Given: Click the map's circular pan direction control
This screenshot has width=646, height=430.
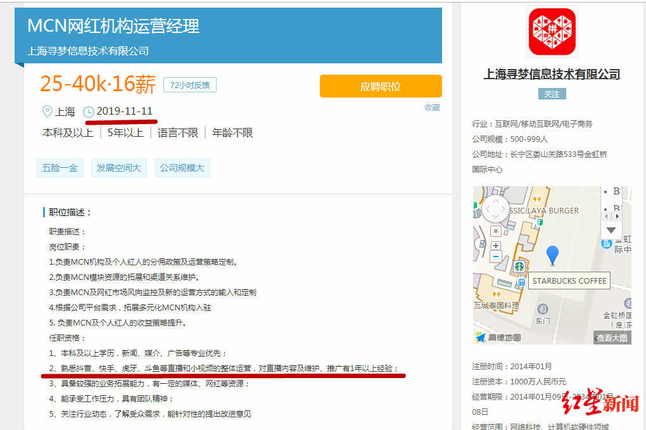Looking at the screenshot, I should (496, 209).
